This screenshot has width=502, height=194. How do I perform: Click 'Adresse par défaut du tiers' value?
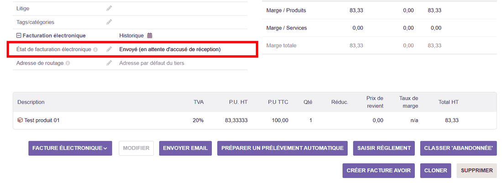click(152, 63)
